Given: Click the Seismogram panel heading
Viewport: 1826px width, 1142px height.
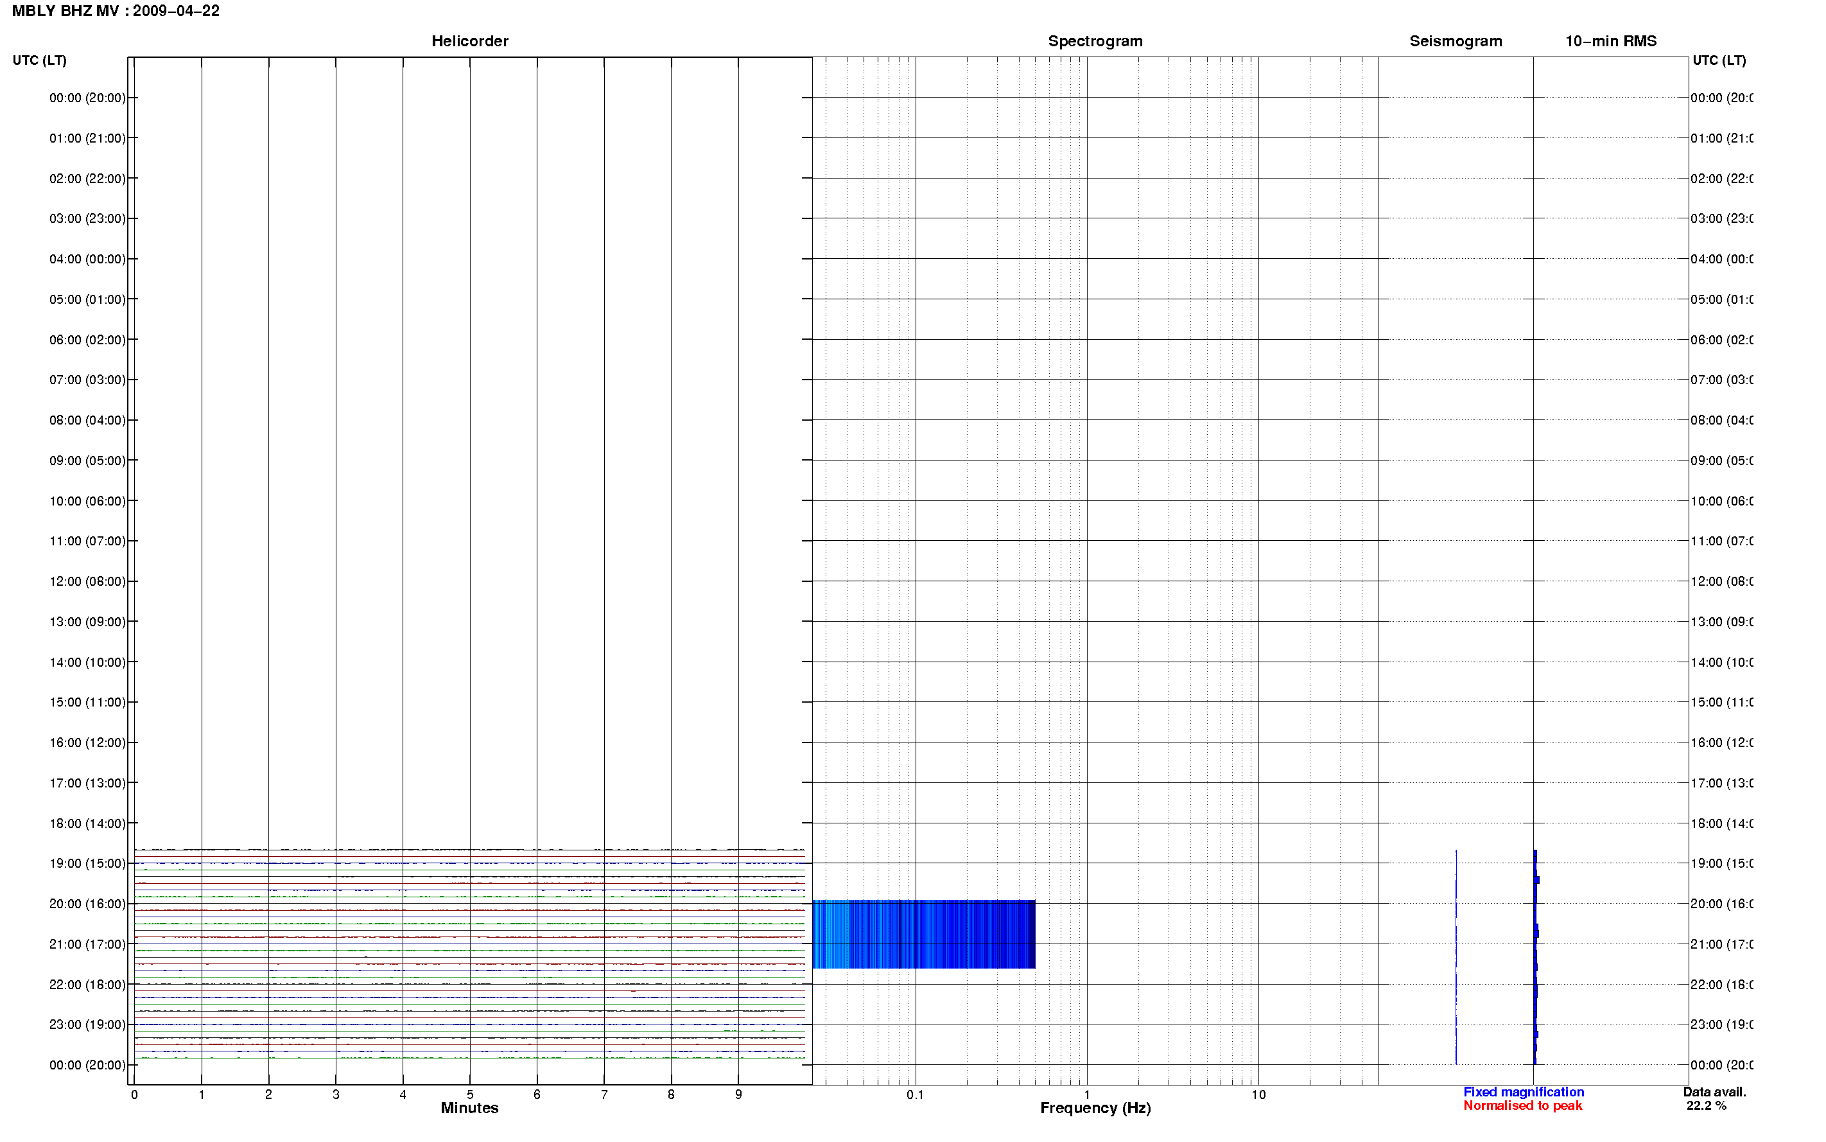Looking at the screenshot, I should (1456, 41).
